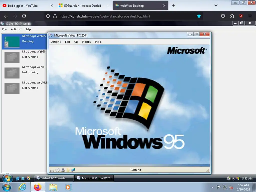Image resolution: width=256 pixels, height=192 pixels.
Task: Open the CD menu in Microsoft Virtual PC 2004
Action: [76, 42]
